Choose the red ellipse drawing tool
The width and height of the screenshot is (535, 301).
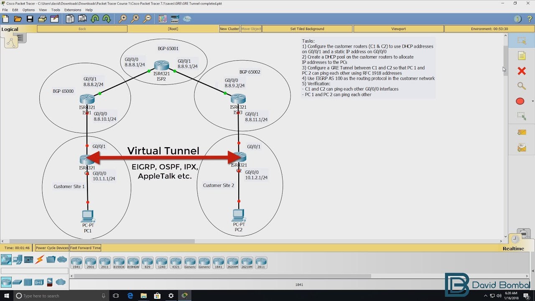coord(520,101)
